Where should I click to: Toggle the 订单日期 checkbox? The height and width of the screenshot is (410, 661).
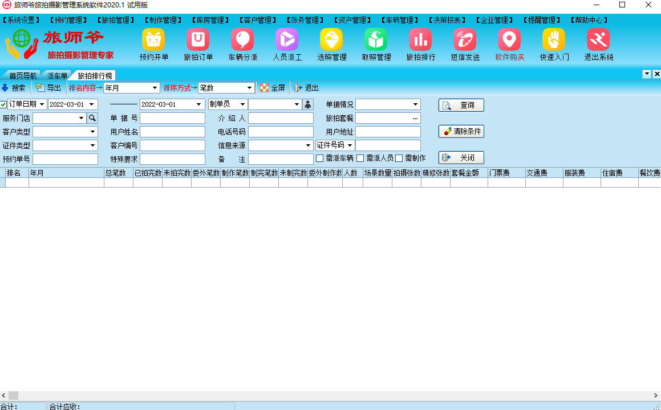3,104
